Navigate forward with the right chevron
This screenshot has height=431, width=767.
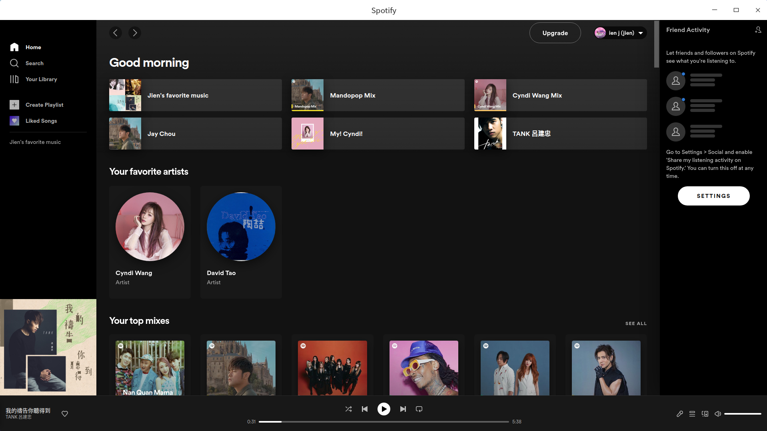[135, 33]
